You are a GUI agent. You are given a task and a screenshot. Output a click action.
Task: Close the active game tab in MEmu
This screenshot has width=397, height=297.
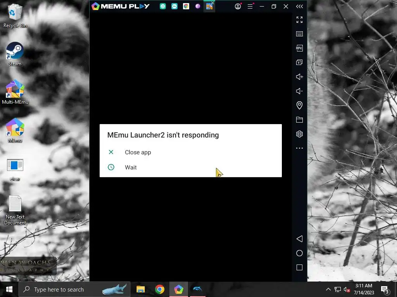(213, 3)
